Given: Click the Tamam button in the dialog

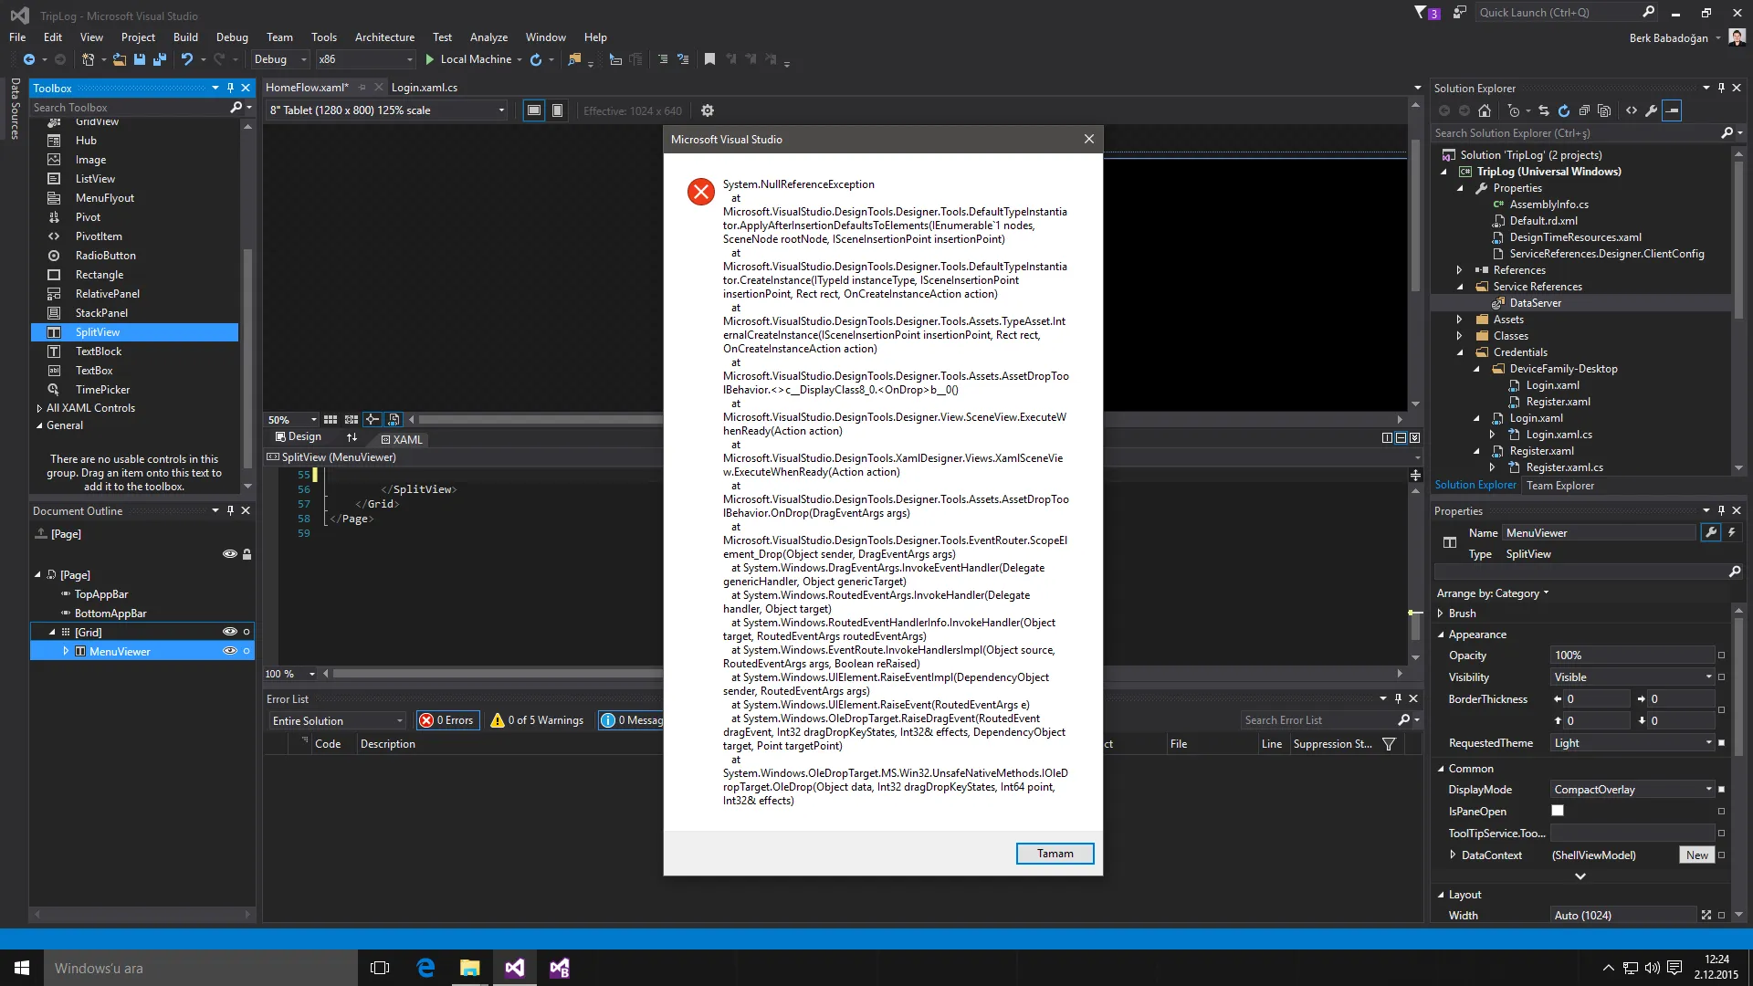Looking at the screenshot, I should tap(1055, 854).
